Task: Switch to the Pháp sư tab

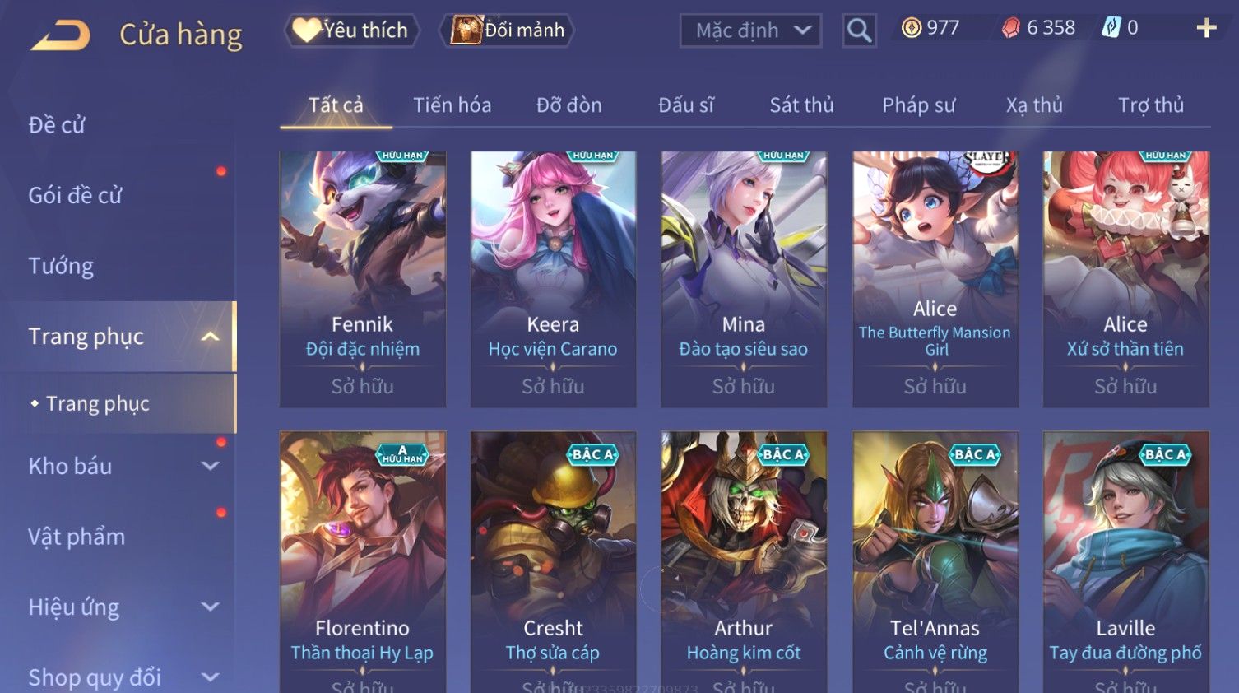Action: (918, 105)
